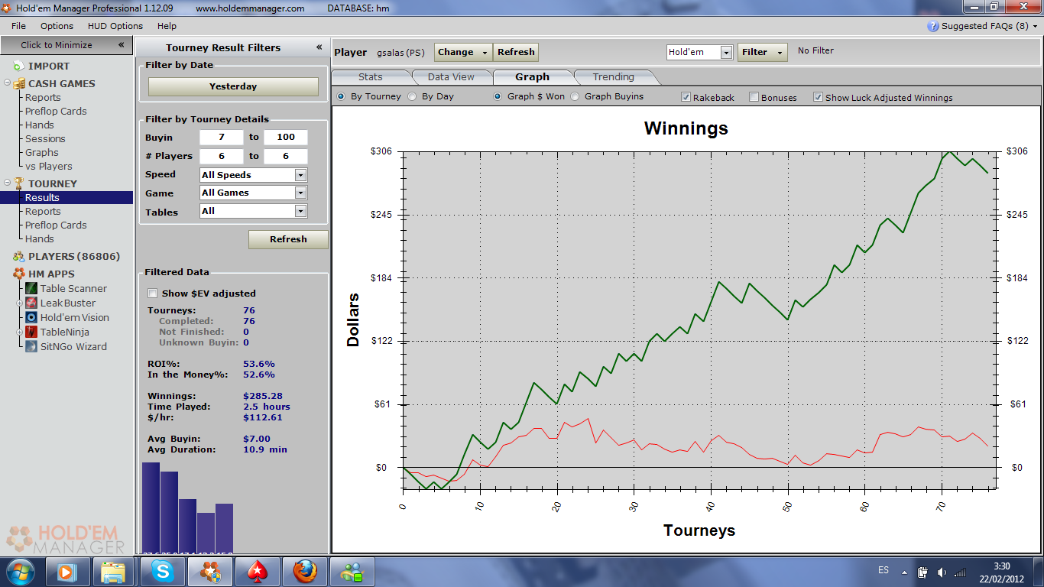Switch to the Data View tab
The width and height of the screenshot is (1044, 587).
pyautogui.click(x=451, y=76)
